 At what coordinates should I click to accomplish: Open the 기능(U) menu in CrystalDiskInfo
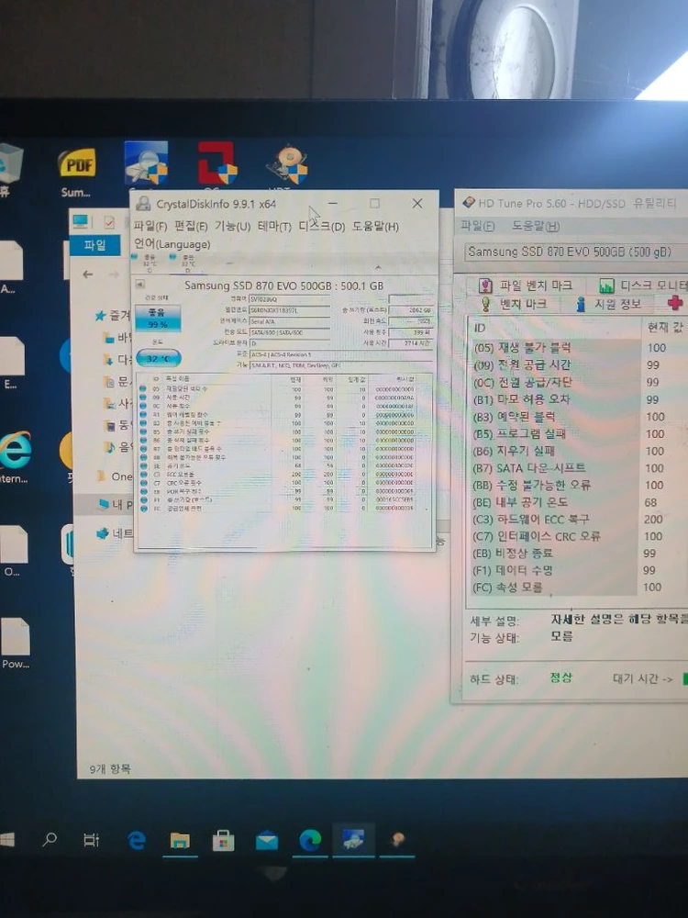tap(232, 226)
